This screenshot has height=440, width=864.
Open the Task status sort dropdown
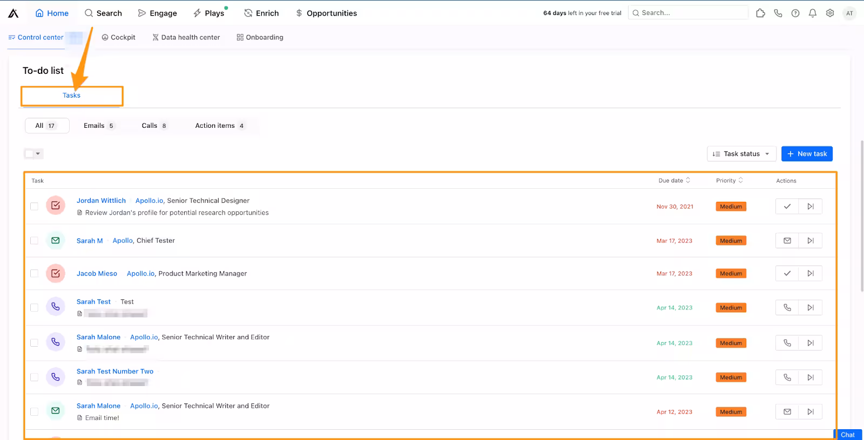741,154
